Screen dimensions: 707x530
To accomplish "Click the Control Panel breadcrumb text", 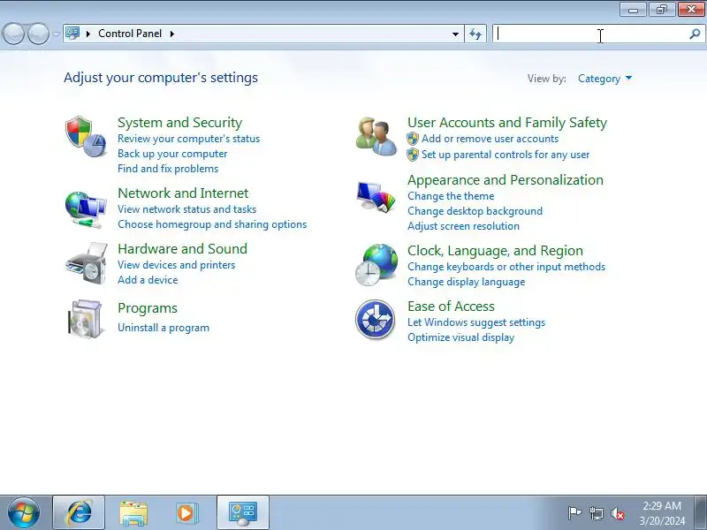I will pyautogui.click(x=130, y=34).
